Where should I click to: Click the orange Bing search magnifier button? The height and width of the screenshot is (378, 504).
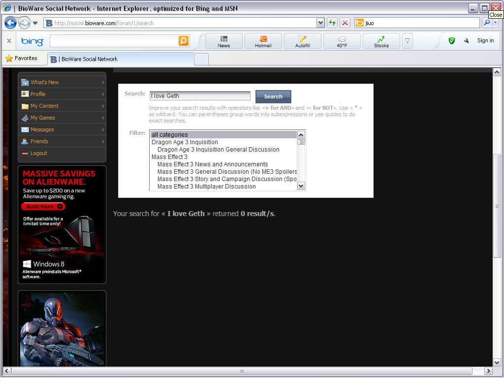tap(184, 41)
